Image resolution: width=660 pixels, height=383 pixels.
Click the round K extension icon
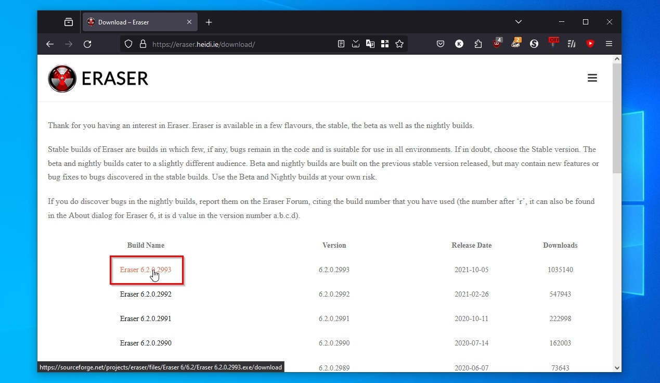(459, 44)
